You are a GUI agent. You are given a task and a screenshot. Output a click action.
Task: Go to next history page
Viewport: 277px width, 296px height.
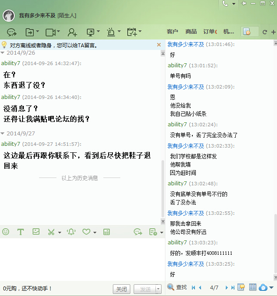pyautogui.click(x=227, y=288)
